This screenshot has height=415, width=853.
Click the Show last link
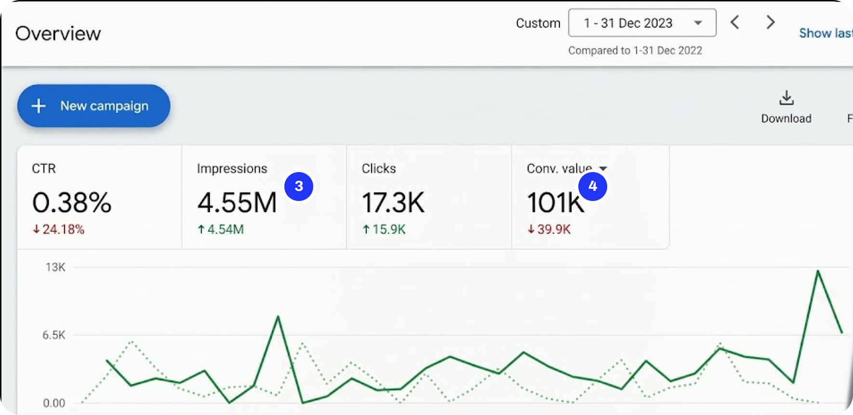click(826, 33)
